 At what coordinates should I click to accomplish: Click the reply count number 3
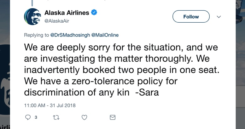click(36, 117)
